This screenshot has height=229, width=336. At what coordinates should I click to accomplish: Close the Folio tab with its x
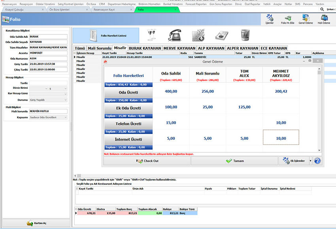tap(176, 9)
